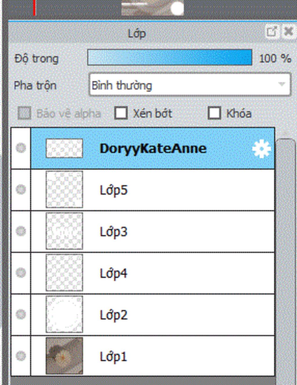Toggle visibility dot of DoryyKateAnne layer
The image size is (297, 385).
(21, 148)
